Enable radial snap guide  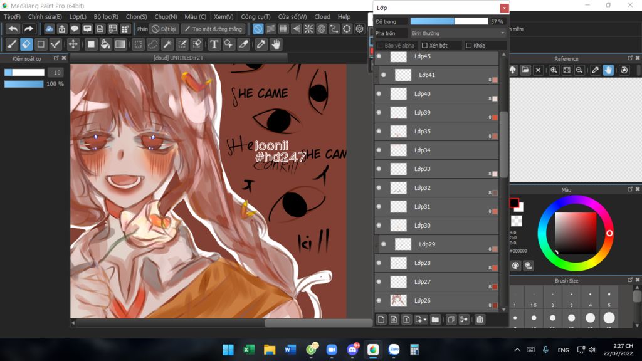[x=308, y=29]
